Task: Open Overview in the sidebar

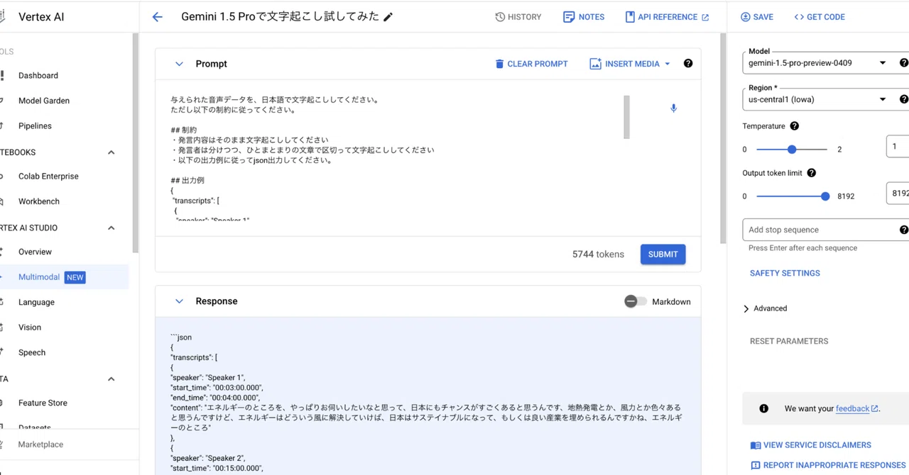Action: click(35, 252)
